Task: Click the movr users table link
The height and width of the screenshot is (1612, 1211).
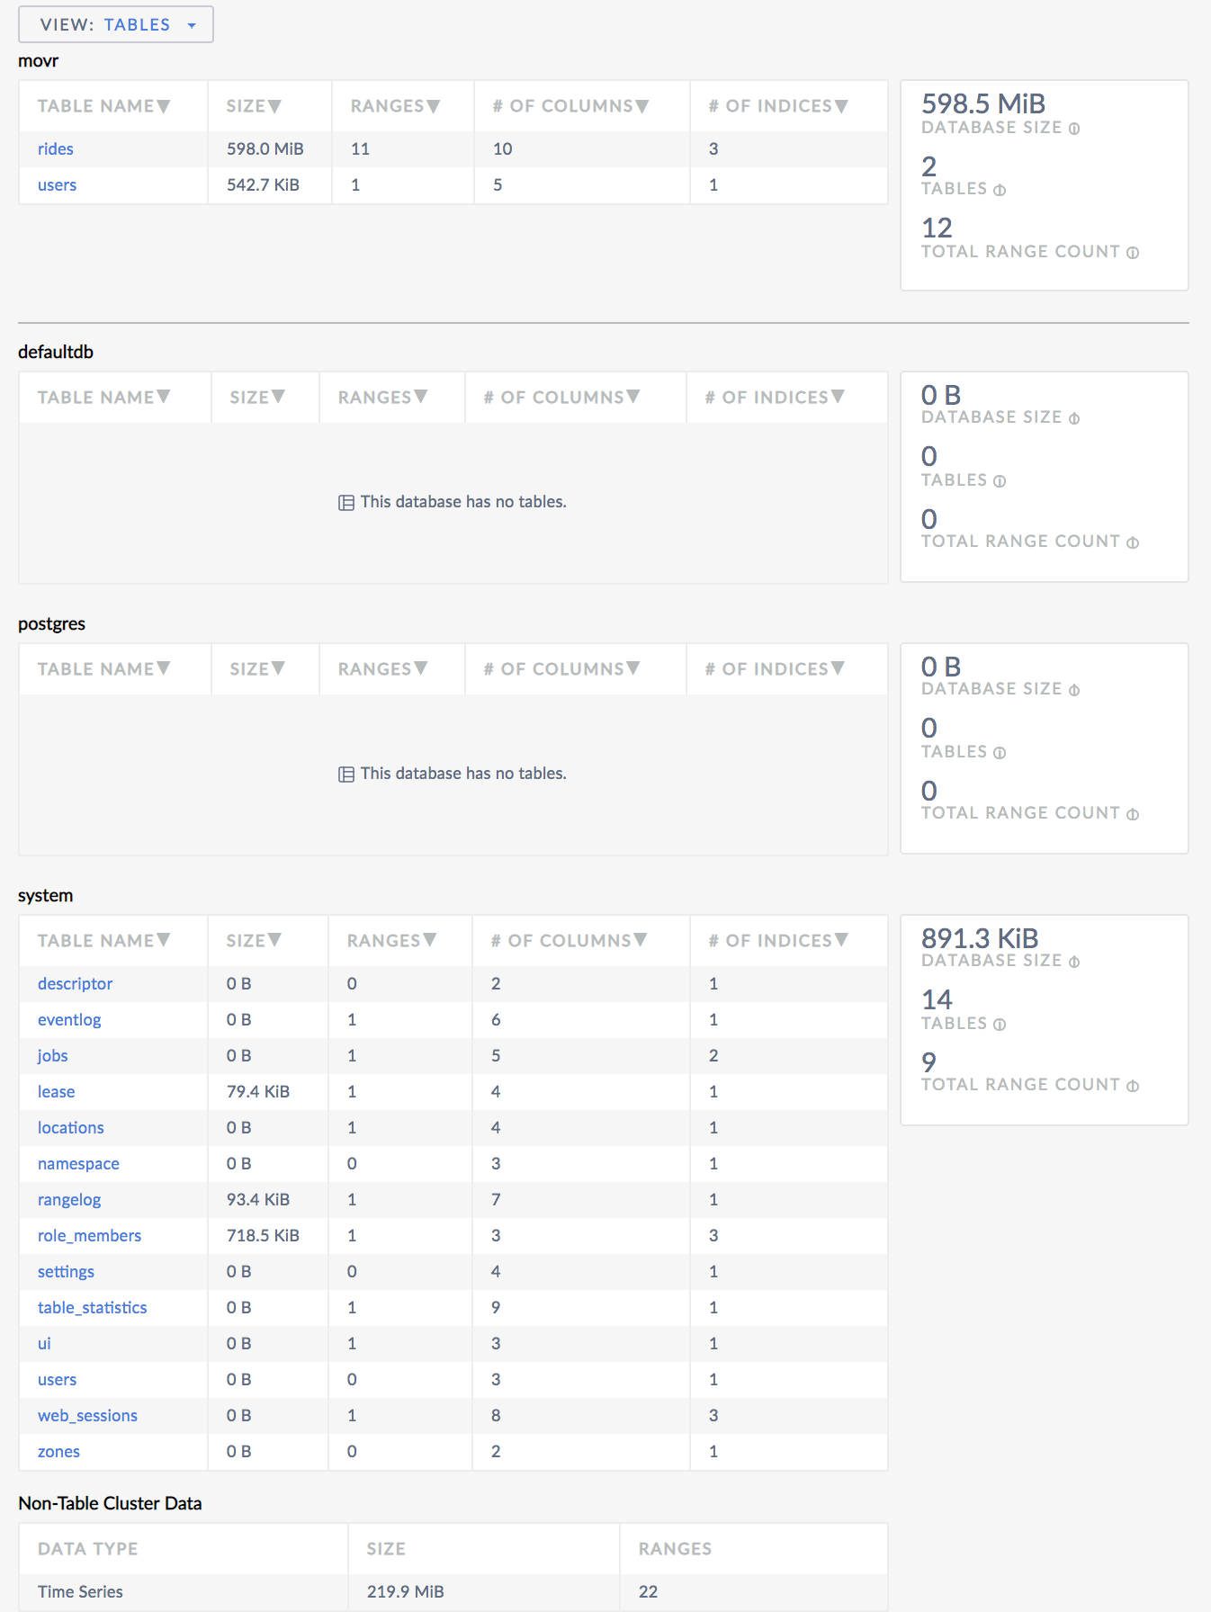Action: (x=57, y=185)
